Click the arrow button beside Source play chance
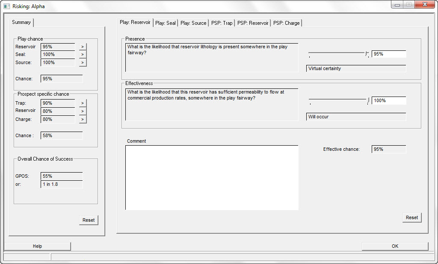 (83, 63)
